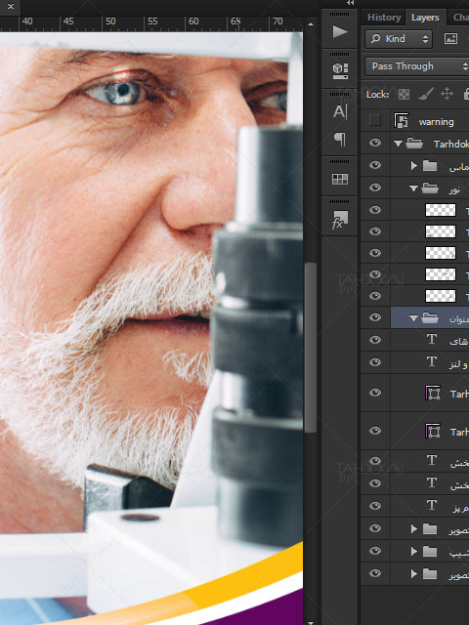Expand the شیب group arrow
Image resolution: width=469 pixels, height=625 pixels.
[x=414, y=551]
